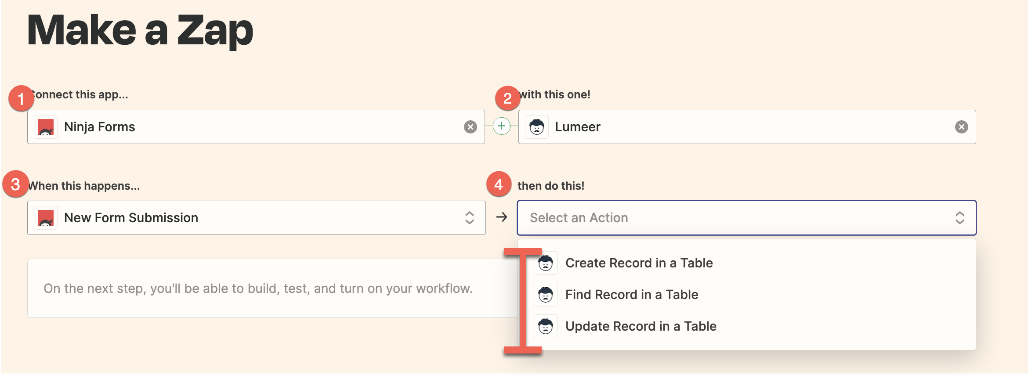Click the Ninja Forms logo in first app field

click(46, 127)
